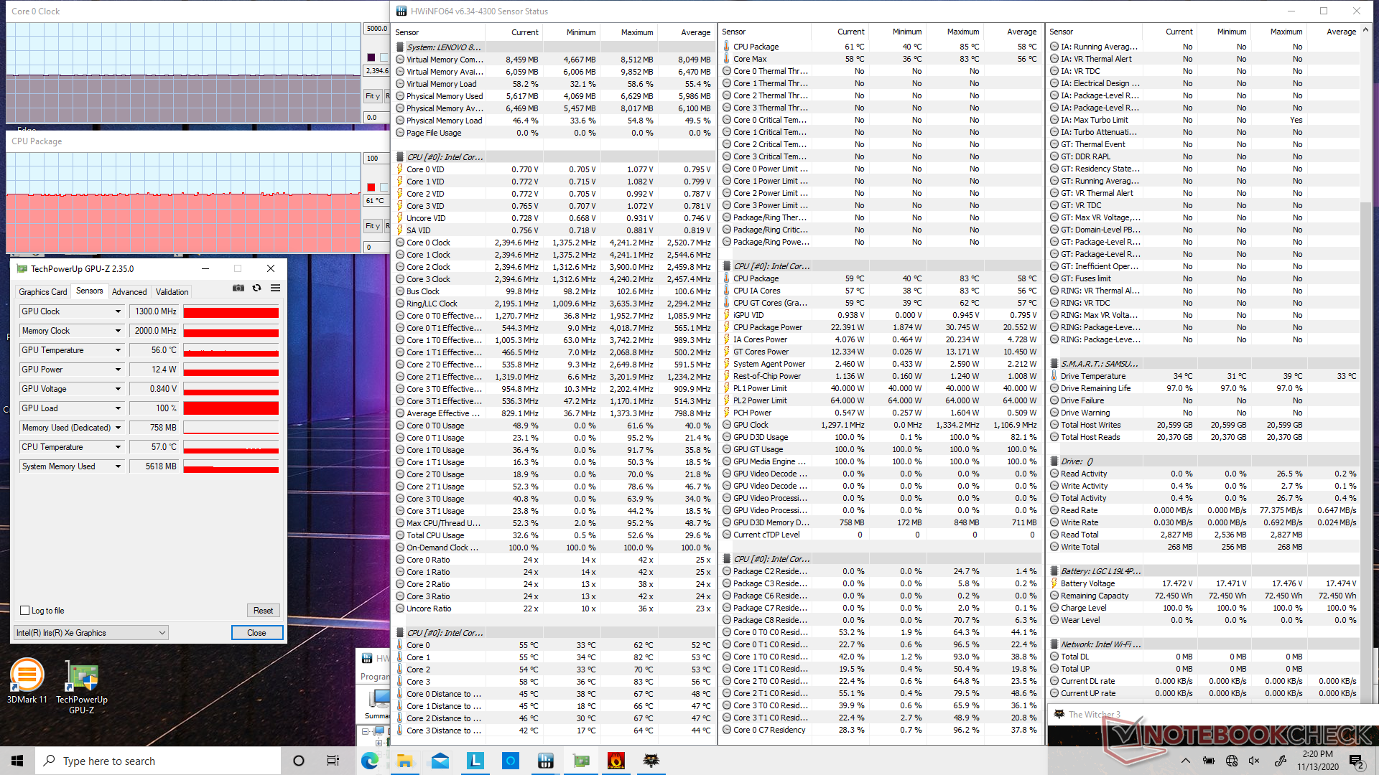This screenshot has width=1379, height=775.
Task: Click GPU-Z screenshot camera icon
Action: [238, 288]
